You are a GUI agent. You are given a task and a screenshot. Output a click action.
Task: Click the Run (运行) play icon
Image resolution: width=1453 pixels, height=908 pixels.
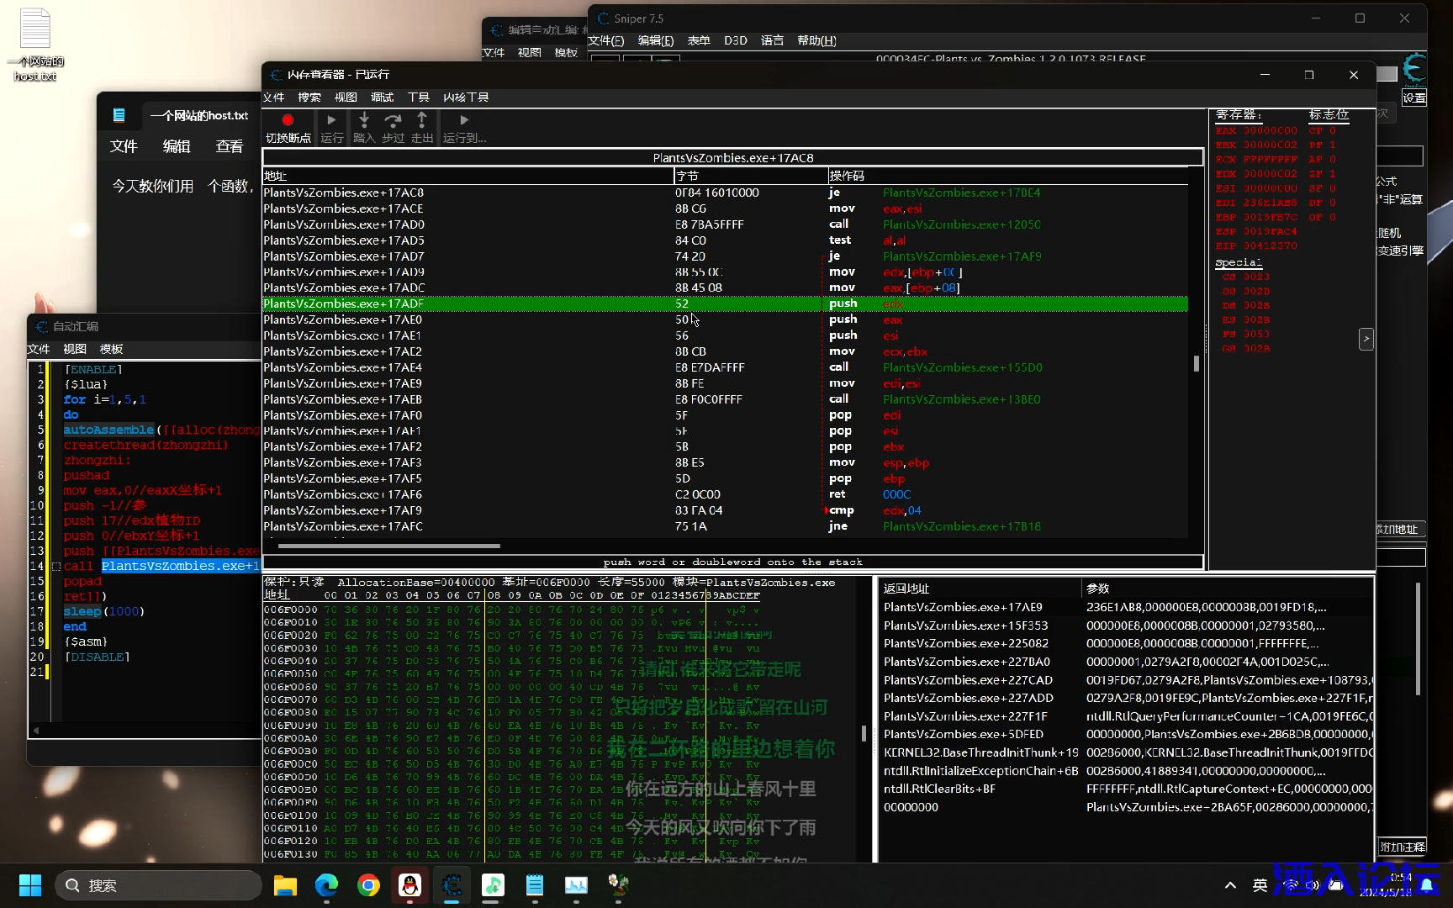coord(331,120)
